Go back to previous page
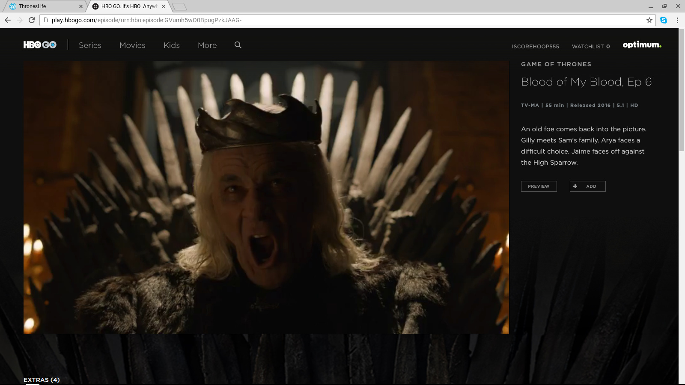 click(8, 20)
